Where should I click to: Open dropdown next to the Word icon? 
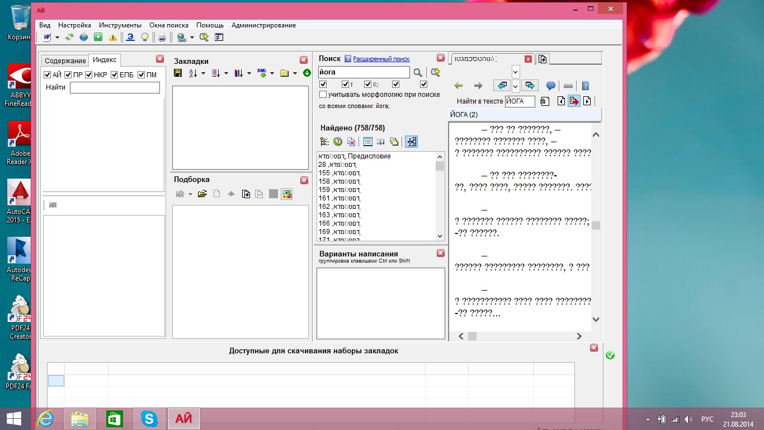(57, 38)
